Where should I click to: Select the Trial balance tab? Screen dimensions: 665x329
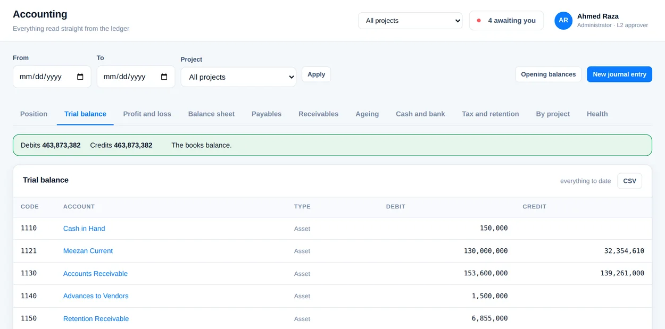coord(85,114)
